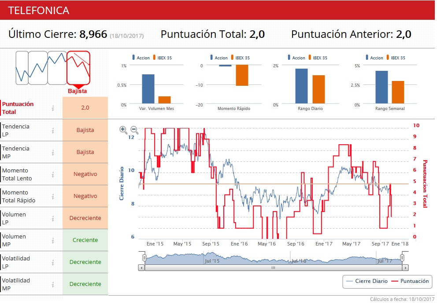
Task: Open info icon for Momento Total Lento
Action: pyautogui.click(x=53, y=174)
